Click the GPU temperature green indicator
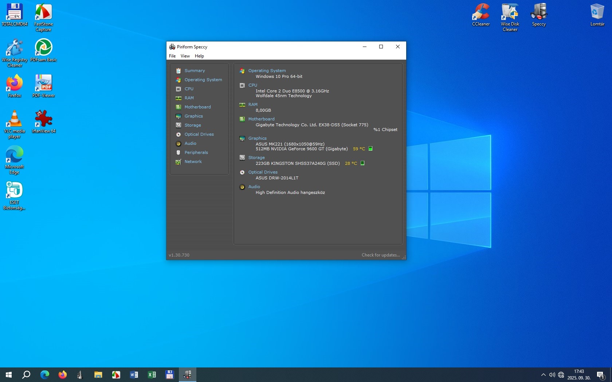Image resolution: width=612 pixels, height=382 pixels. (370, 148)
